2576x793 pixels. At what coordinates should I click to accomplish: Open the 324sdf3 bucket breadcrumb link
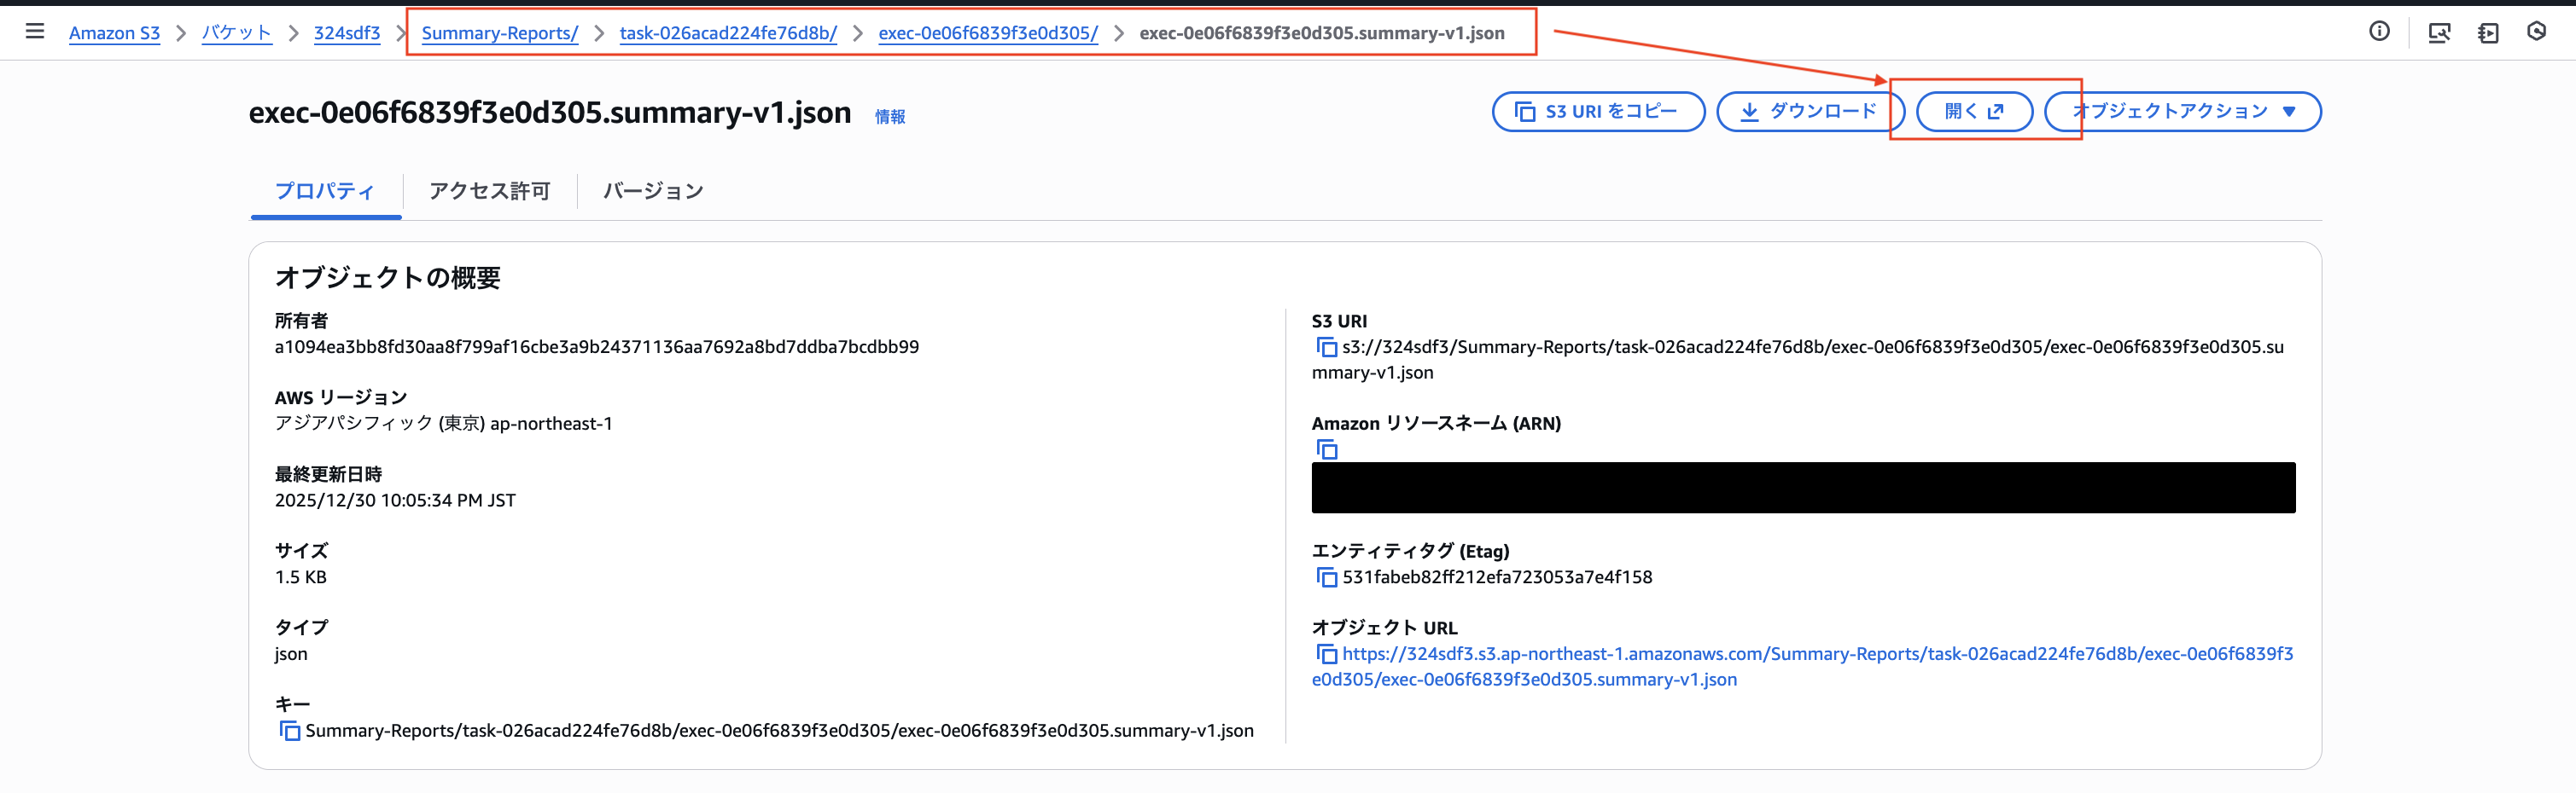(347, 32)
